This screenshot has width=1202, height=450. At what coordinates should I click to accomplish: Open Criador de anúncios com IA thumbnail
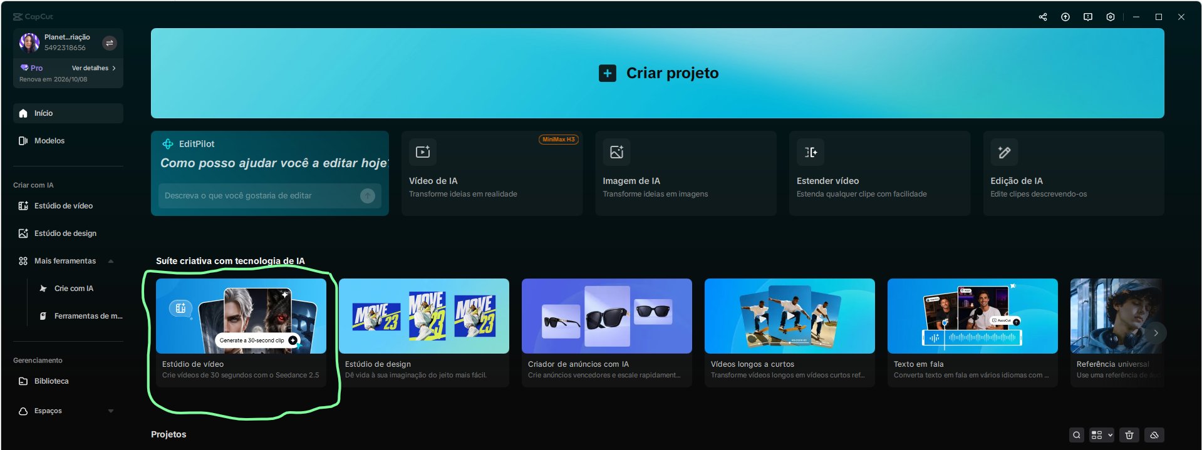coord(607,316)
